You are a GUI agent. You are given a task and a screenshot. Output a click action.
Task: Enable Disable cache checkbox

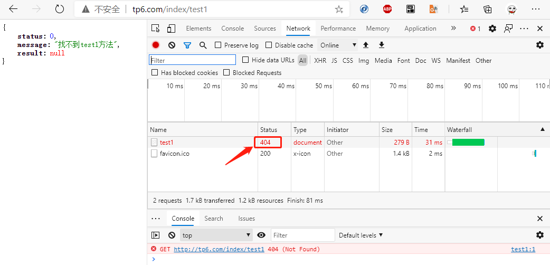(x=269, y=45)
